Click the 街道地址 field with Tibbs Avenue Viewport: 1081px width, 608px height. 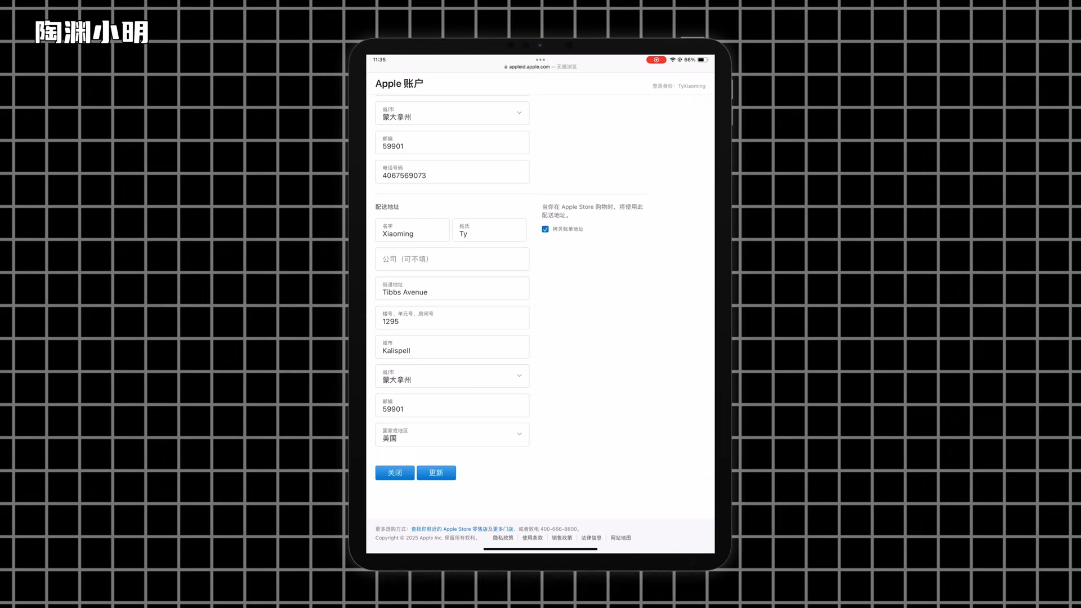click(x=452, y=288)
